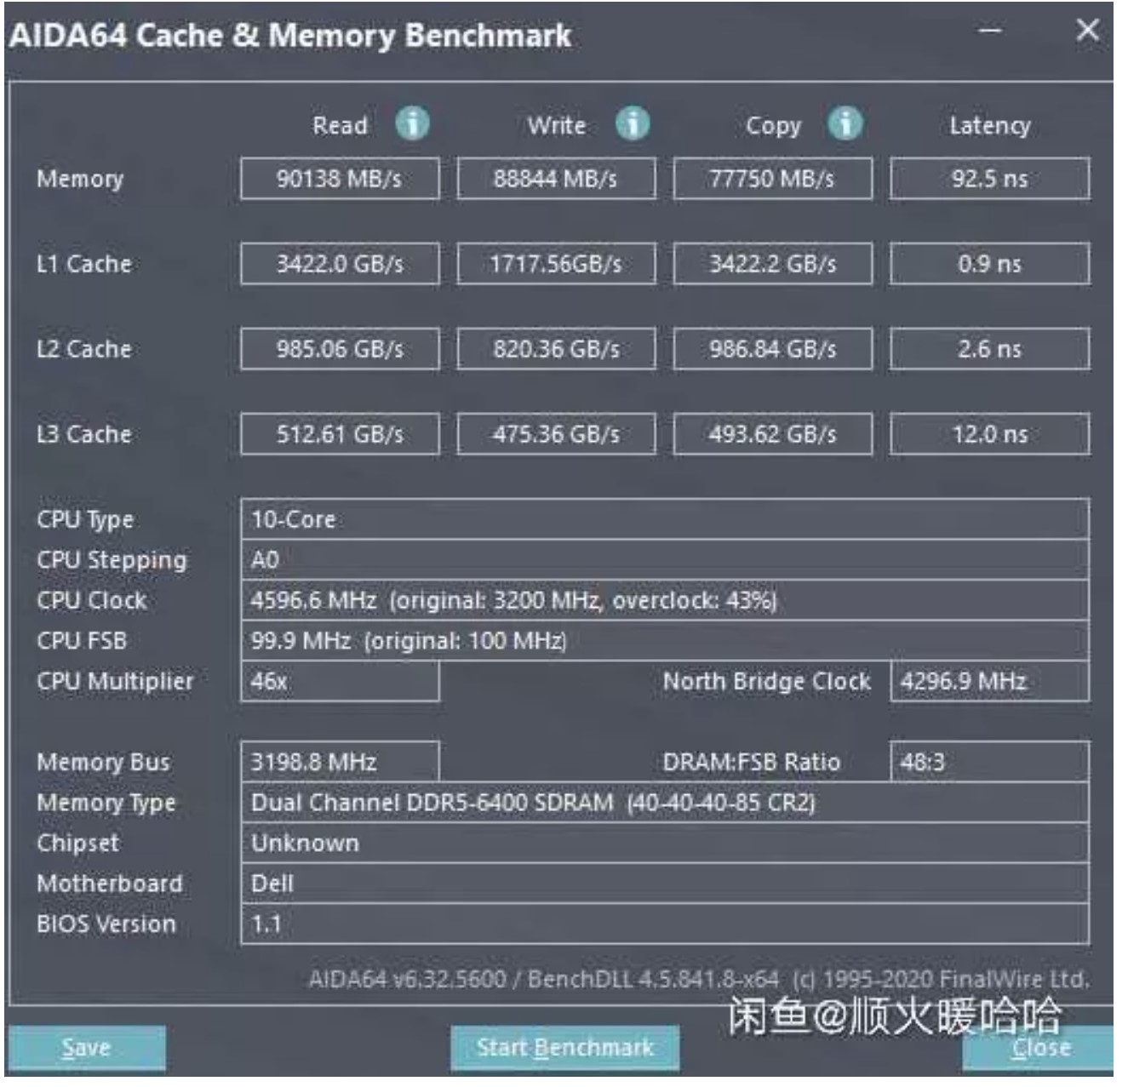1128x1087 pixels.
Task: Click the AIDA64 version text line
Action: [x=698, y=979]
